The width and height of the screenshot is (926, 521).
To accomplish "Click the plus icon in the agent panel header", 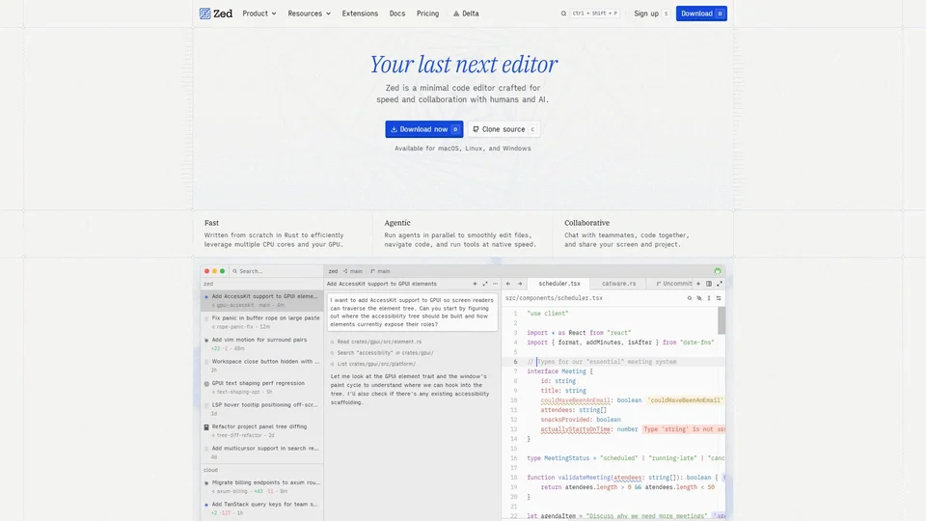I will click(x=475, y=284).
